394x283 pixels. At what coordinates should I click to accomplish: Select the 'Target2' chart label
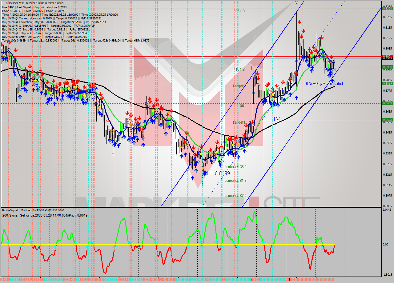[x=239, y=86]
